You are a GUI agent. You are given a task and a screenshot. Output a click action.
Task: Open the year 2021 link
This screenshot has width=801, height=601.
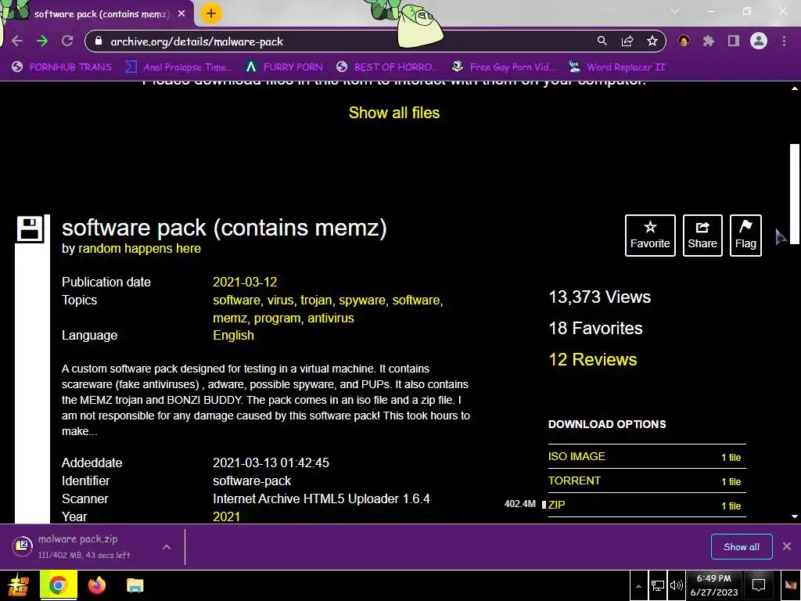point(226,516)
